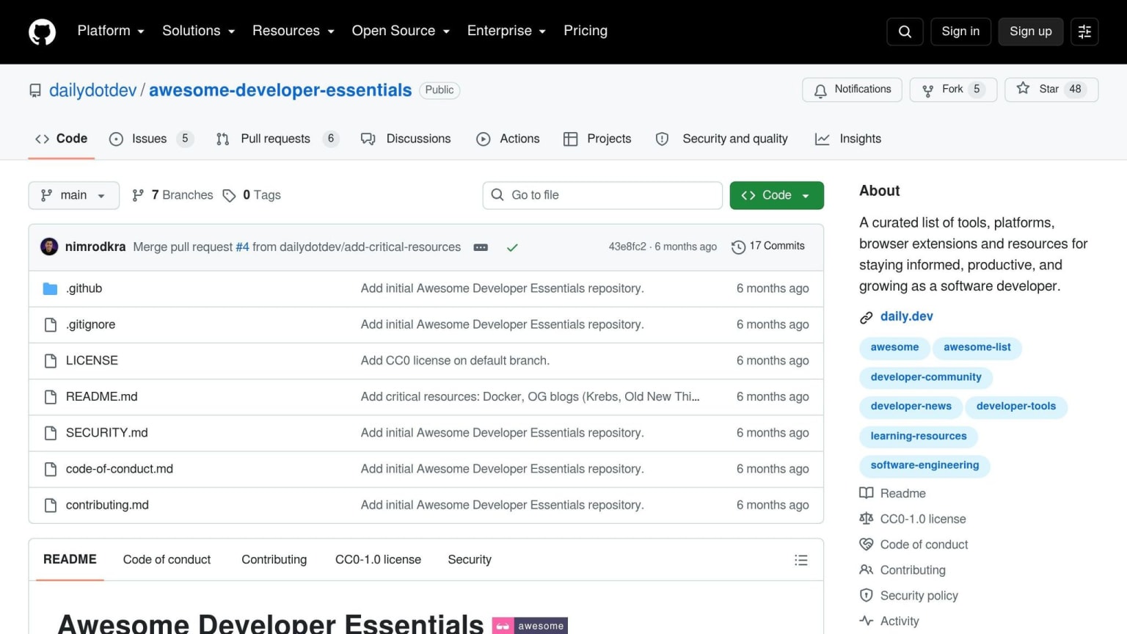Click the Sign up button
The width and height of the screenshot is (1127, 634).
pyautogui.click(x=1030, y=32)
